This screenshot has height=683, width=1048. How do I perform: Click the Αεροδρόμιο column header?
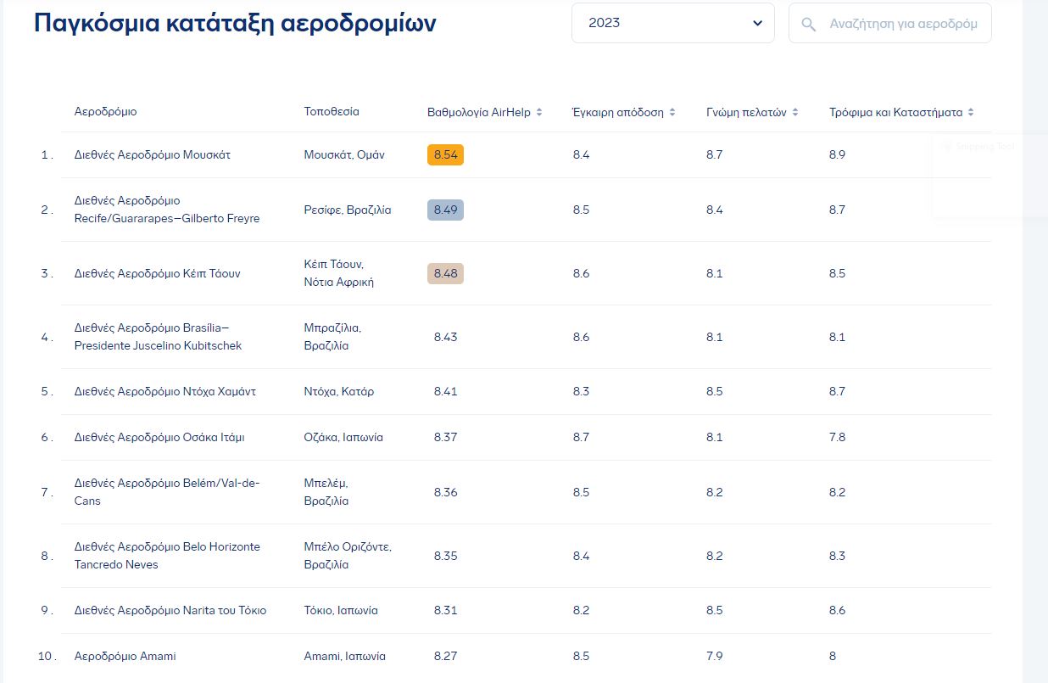[x=105, y=112]
